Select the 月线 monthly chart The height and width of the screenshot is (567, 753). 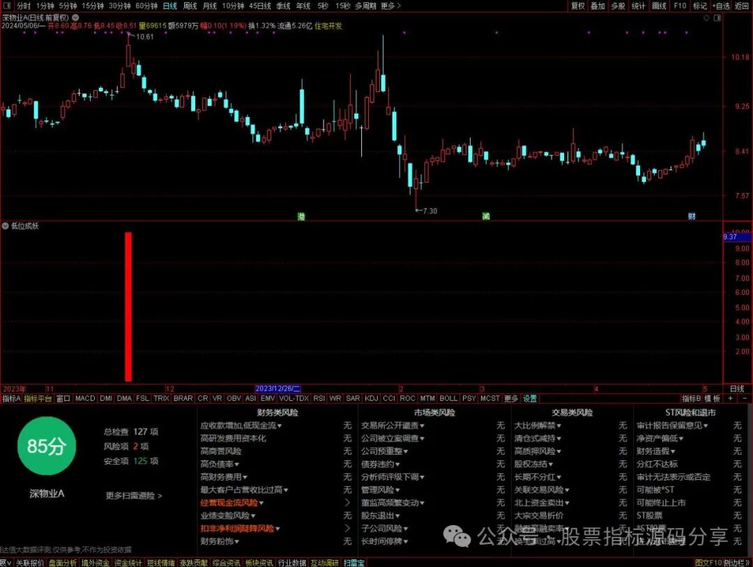point(209,6)
